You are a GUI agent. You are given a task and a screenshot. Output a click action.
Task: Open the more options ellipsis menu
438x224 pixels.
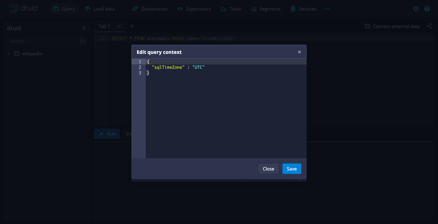tap(327, 9)
